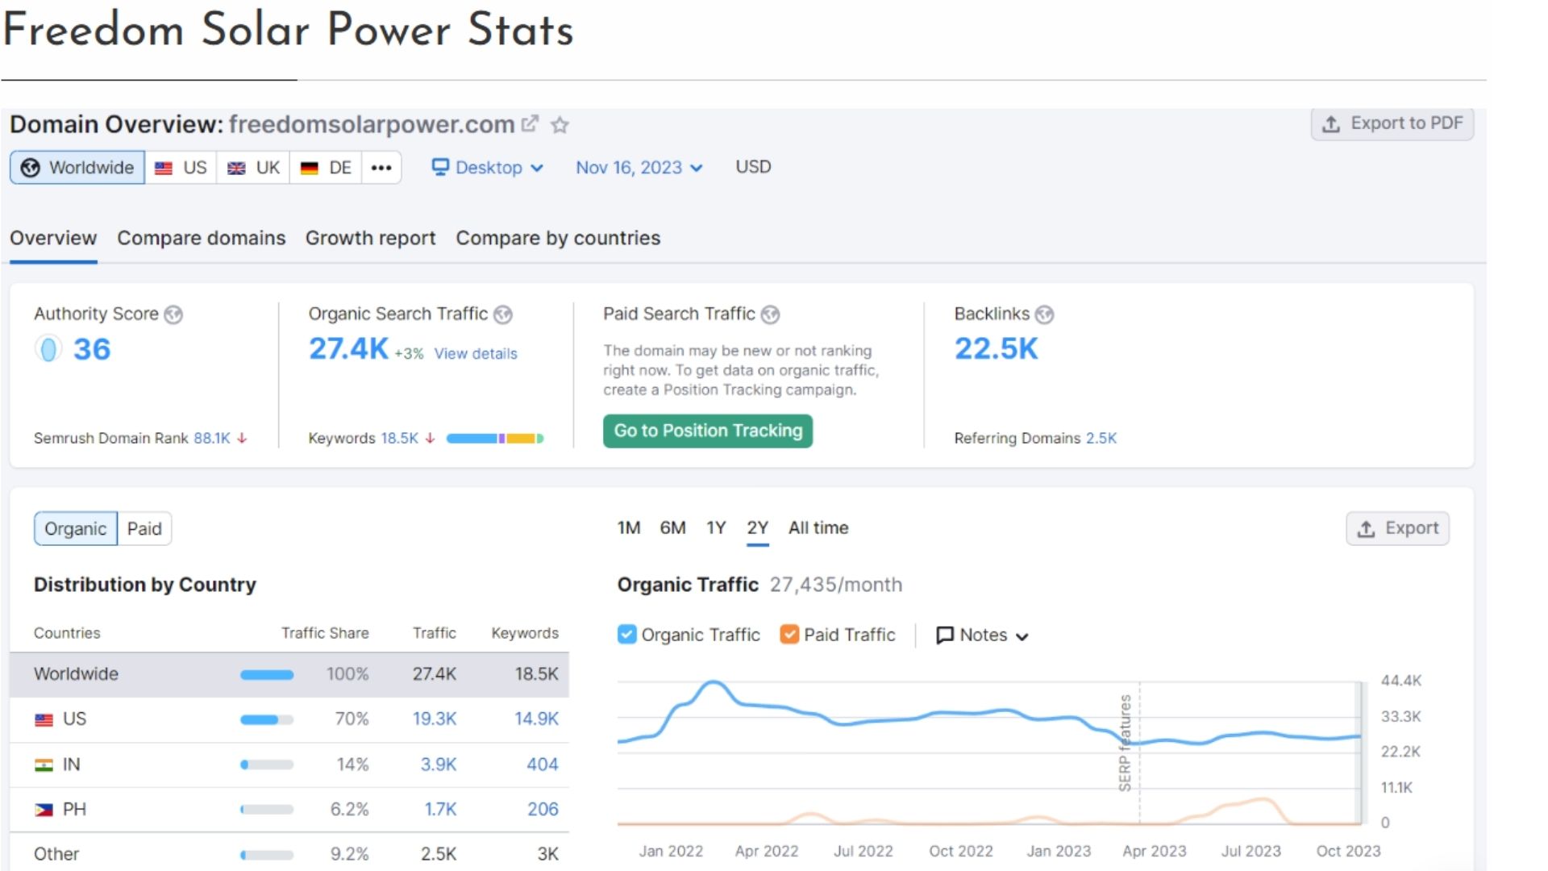This screenshot has height=871, width=1548.
Task: Click the globe icon next to Backlinks
Action: tap(1044, 315)
